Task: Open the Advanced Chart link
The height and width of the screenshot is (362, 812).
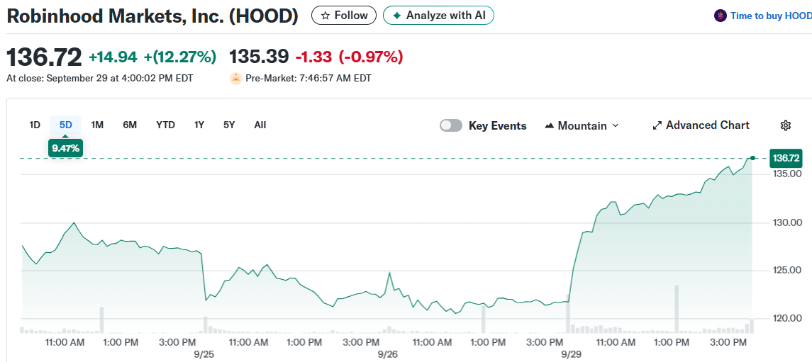Action: (701, 125)
